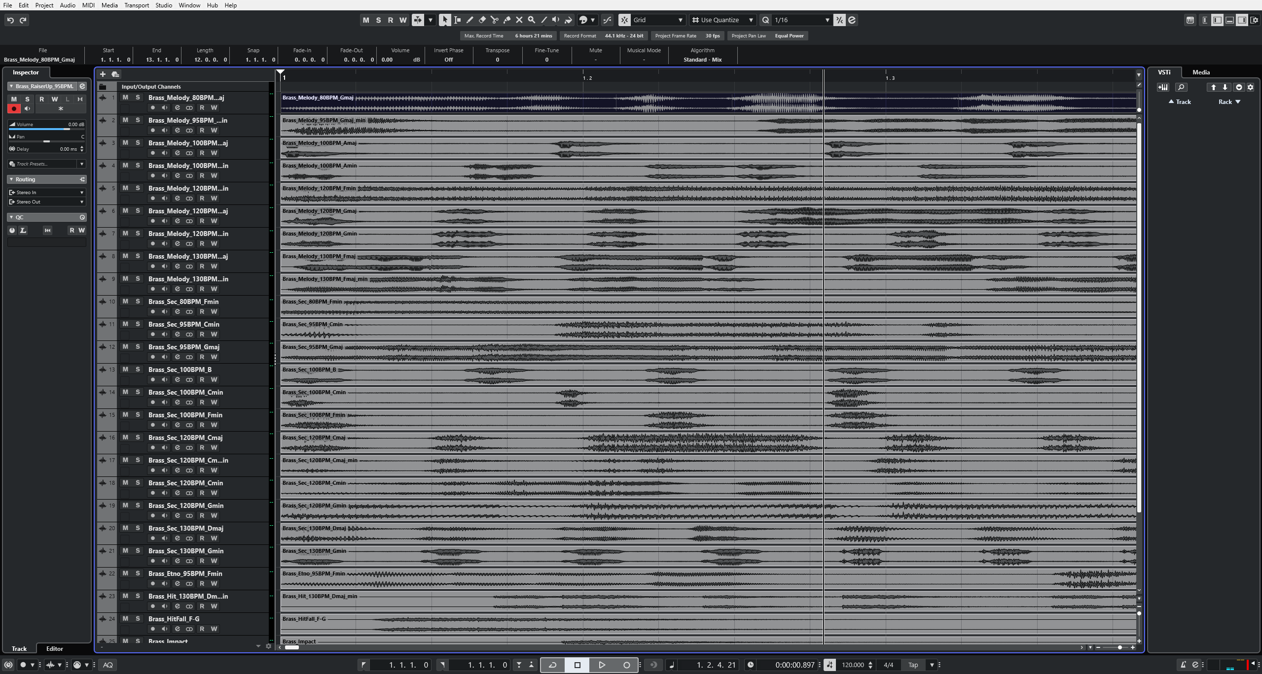Click the Play button in transport
Viewport: 1262px width, 674px height.
602,665
